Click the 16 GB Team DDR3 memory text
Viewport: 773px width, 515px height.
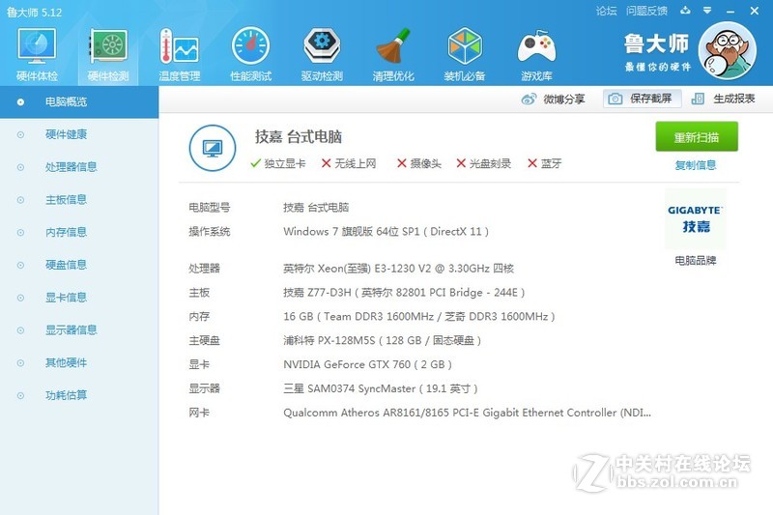pos(419,316)
